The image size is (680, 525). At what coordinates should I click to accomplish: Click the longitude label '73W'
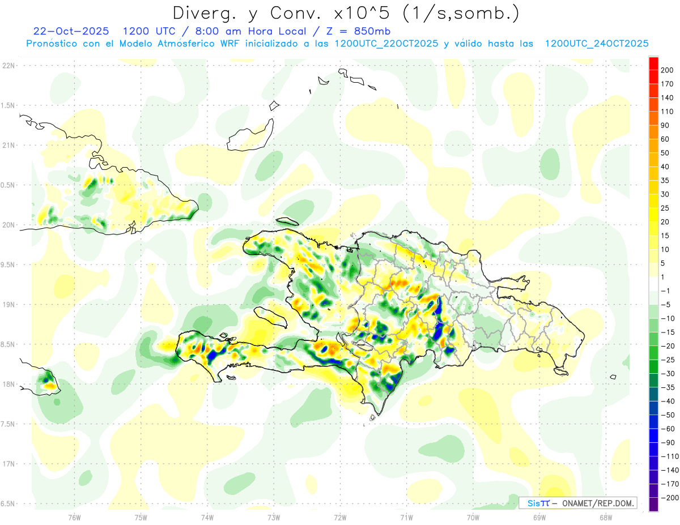(x=274, y=517)
